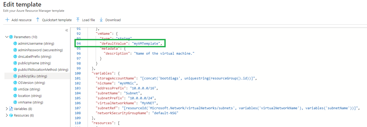Screen dimensions: 367x127
Task: Click the gear icon beside adminUsername
Action: click(15, 44)
